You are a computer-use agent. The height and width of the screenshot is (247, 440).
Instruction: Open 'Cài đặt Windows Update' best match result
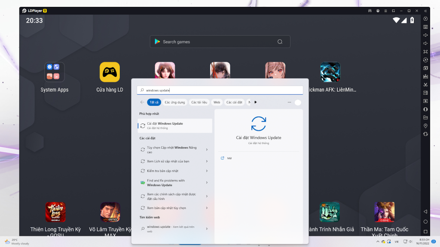[175, 126]
